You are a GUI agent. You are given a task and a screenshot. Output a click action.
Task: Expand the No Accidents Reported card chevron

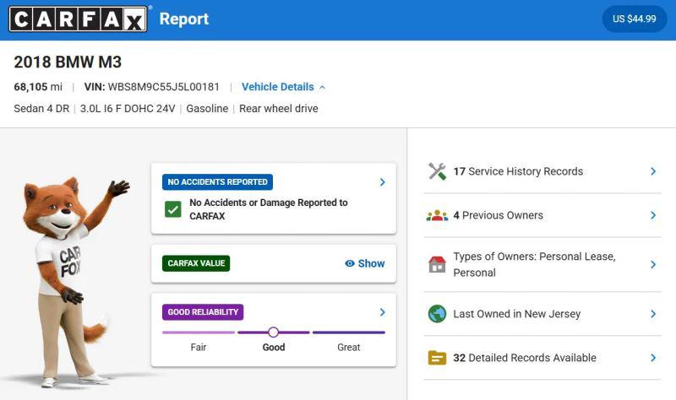point(383,182)
